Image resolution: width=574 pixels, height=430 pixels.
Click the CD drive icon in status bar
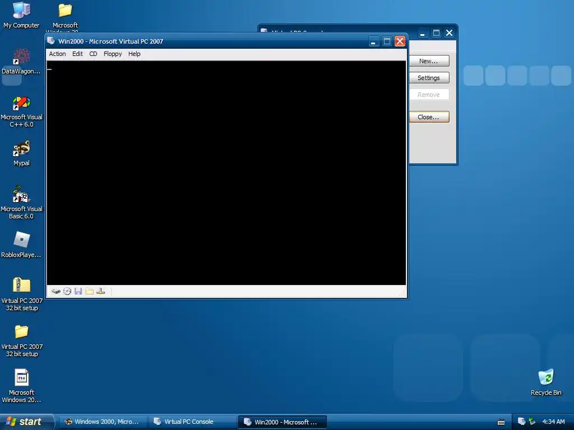pyautogui.click(x=67, y=291)
